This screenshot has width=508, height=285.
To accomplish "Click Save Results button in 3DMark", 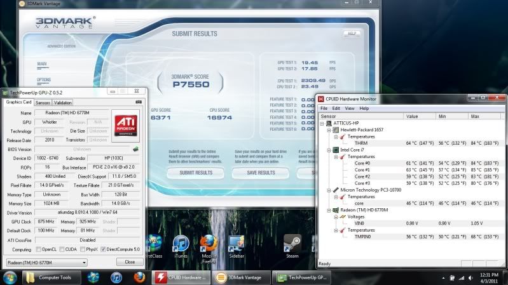I will [261, 173].
